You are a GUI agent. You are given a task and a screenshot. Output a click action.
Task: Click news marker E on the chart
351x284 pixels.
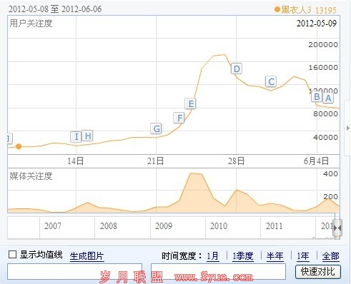click(191, 103)
